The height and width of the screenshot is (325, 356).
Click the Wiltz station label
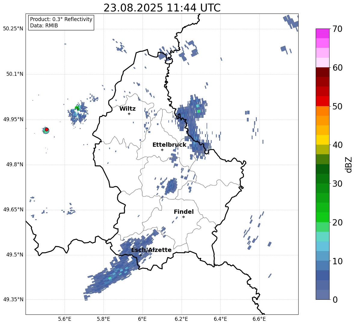127,109
